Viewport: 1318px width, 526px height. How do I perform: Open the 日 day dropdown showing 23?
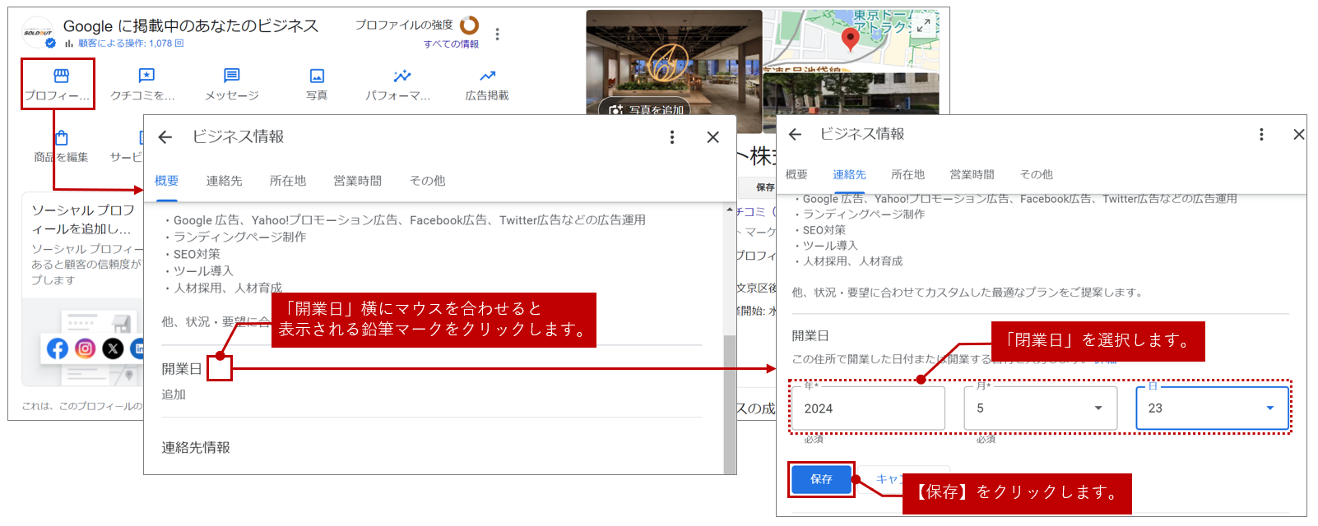(1212, 408)
